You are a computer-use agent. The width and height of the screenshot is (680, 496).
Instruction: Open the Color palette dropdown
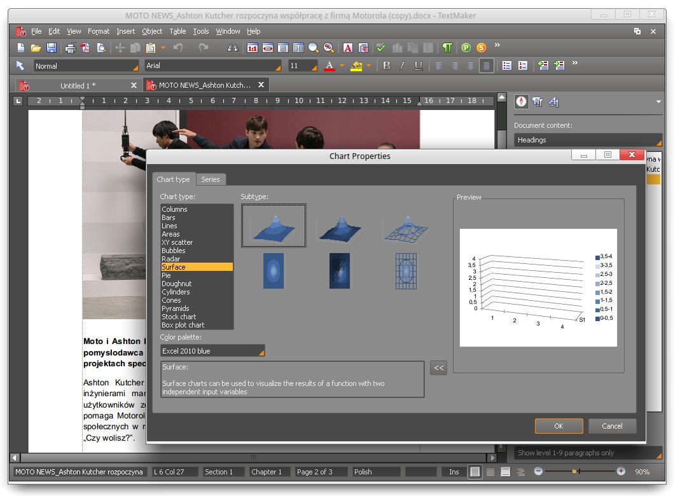[x=260, y=350]
